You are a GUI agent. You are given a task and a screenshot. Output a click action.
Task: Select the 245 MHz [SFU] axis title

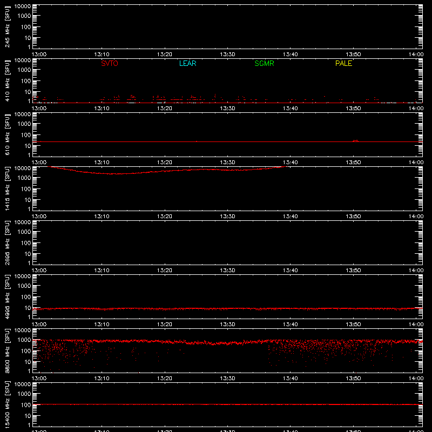(x=7, y=26)
